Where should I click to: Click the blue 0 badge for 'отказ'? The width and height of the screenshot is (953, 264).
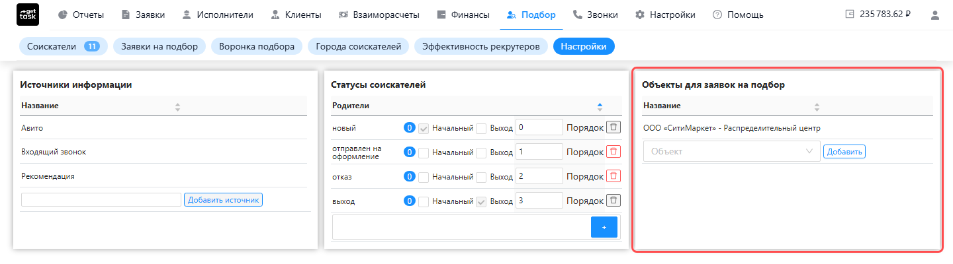click(410, 176)
